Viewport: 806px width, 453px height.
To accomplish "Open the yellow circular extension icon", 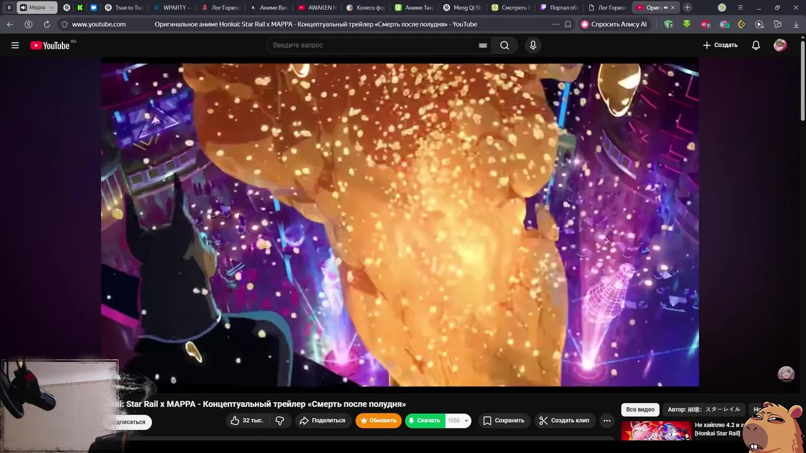I will (x=742, y=25).
